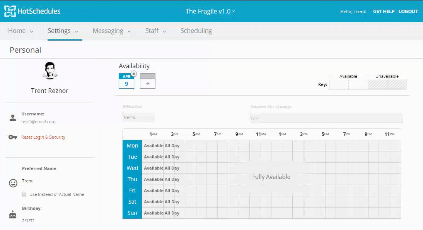The image size is (423, 230).
Task: Select the Thu row header
Action: coord(132,179)
